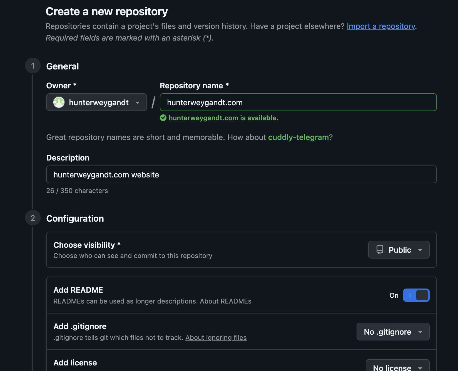Click the 'Add README' heading
Image resolution: width=458 pixels, height=371 pixels.
pos(78,290)
